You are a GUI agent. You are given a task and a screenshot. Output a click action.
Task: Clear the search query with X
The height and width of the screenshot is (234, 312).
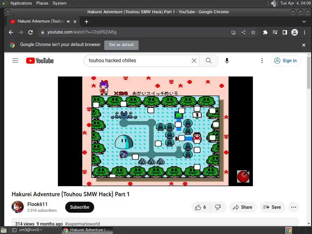194,61
